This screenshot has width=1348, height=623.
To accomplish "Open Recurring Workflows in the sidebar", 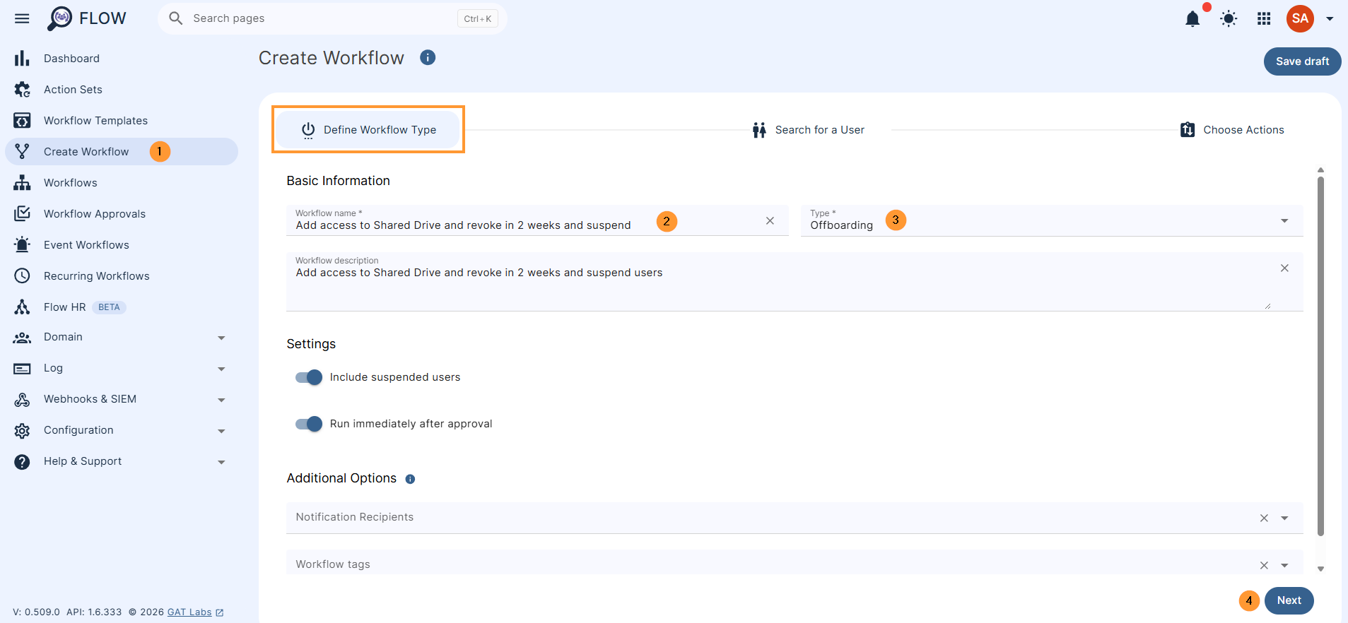I will click(122, 276).
